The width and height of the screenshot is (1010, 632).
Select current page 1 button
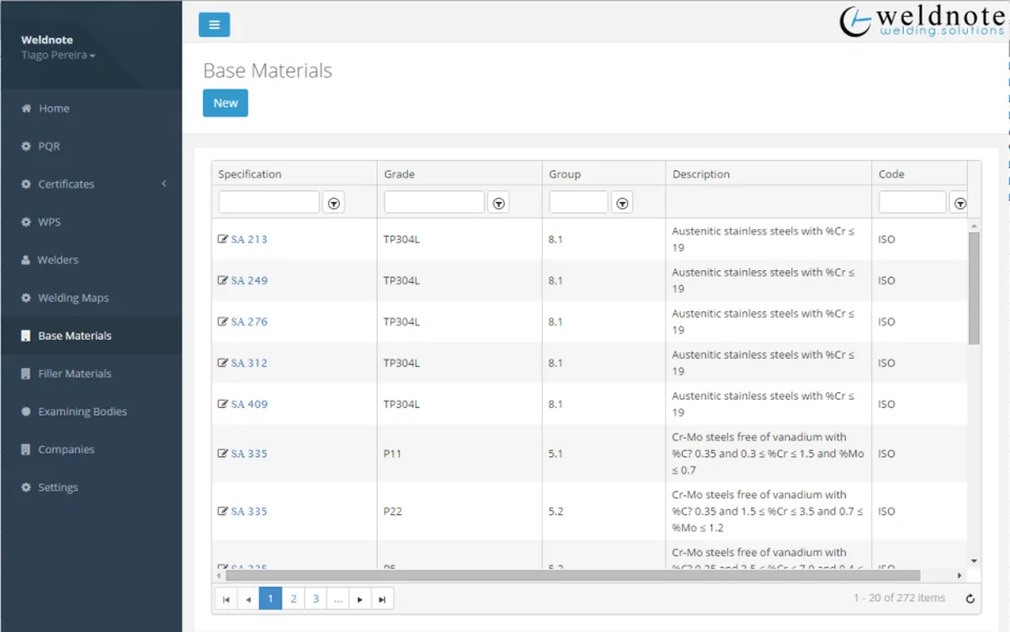click(x=270, y=599)
